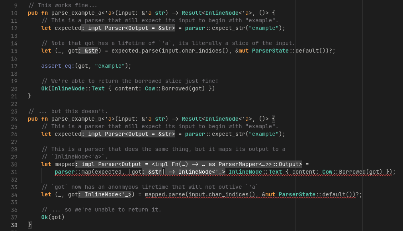403x231 pixels.
Task: Click the "Ok" constructor on line 20
Action: 45,89
